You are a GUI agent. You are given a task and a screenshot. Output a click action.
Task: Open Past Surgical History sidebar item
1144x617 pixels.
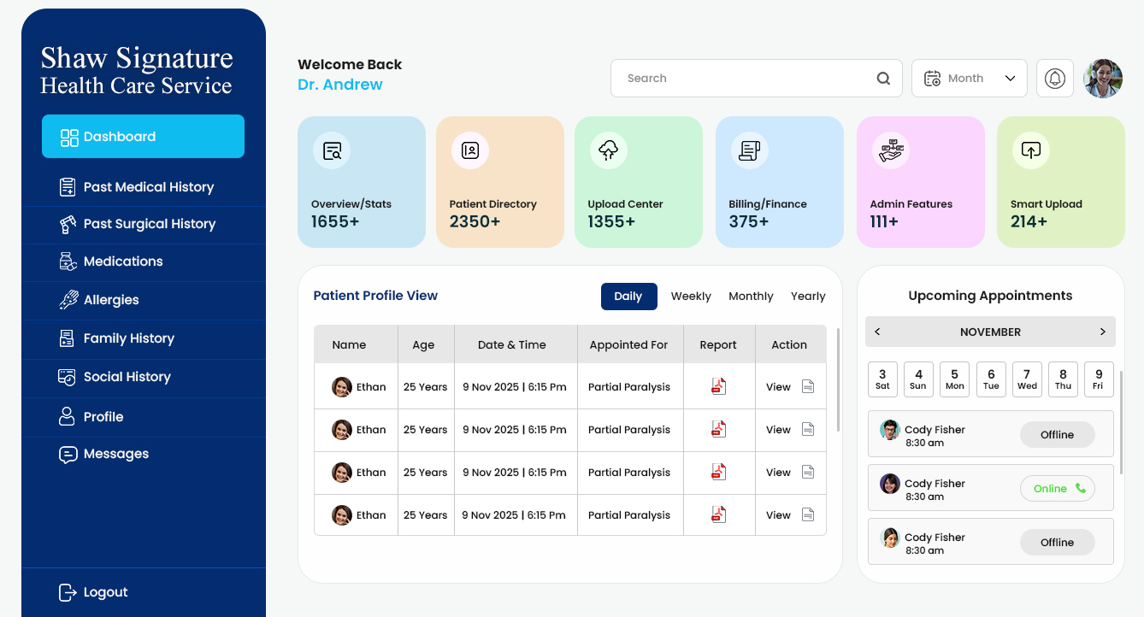coord(149,224)
